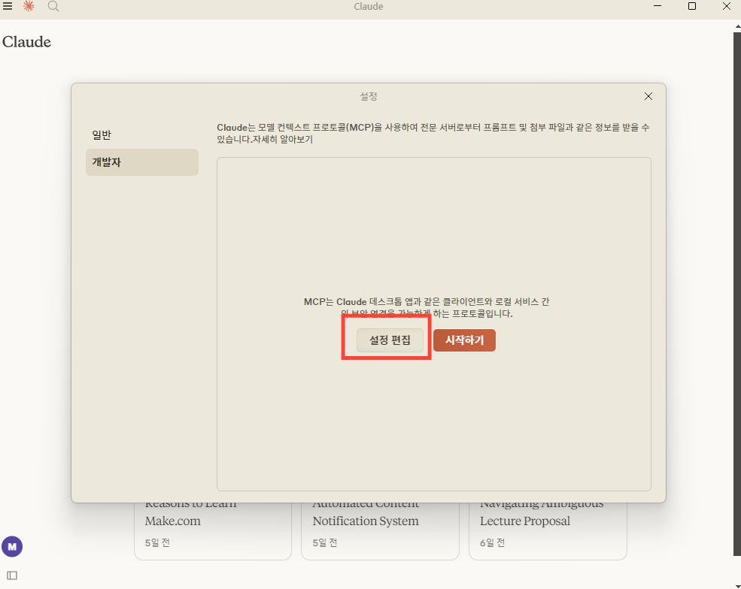Open the 자세히 알아보기 link

point(283,139)
